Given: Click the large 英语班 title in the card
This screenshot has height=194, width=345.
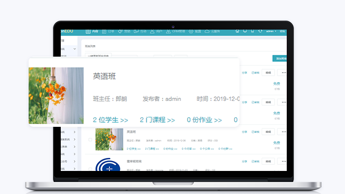Looking at the screenshot, I should click(104, 76).
